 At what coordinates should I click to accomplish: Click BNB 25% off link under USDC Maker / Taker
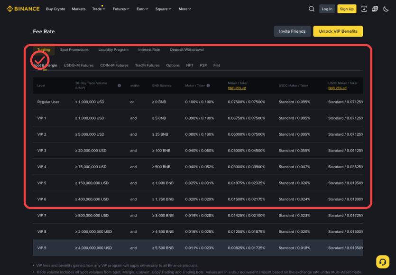point(337,88)
